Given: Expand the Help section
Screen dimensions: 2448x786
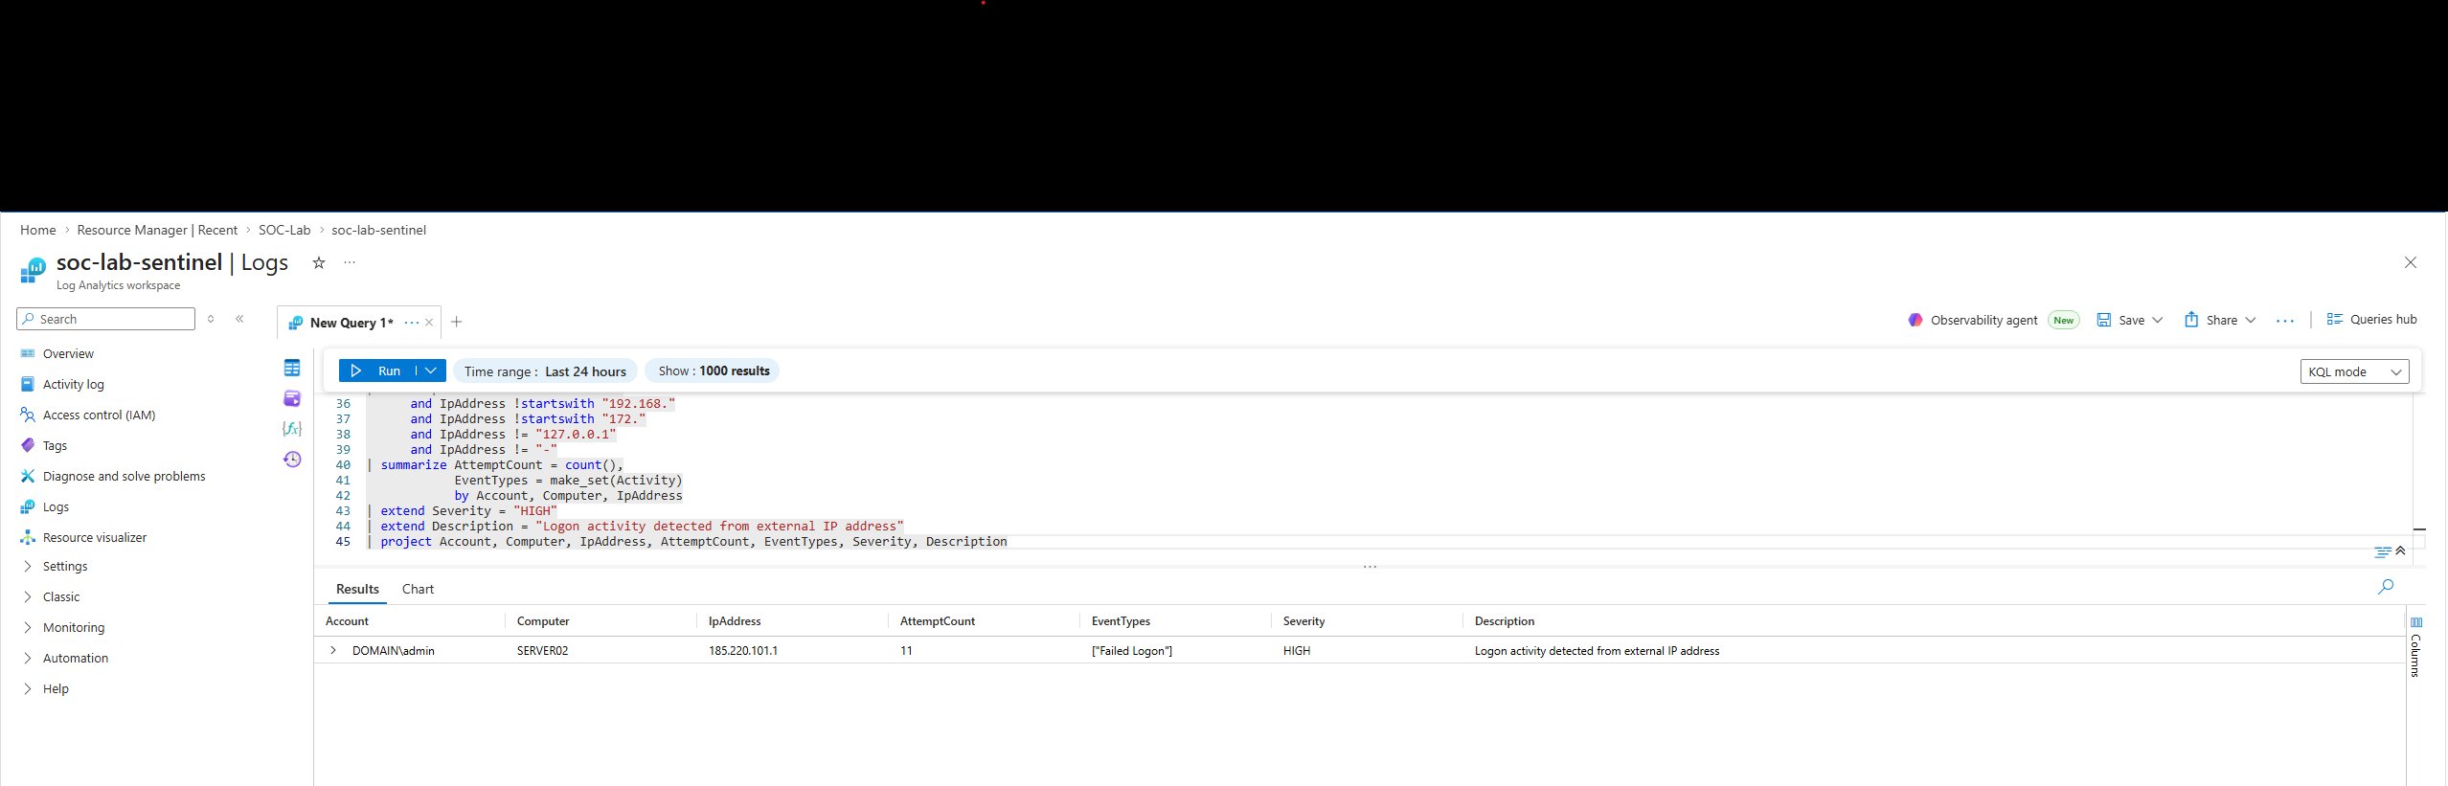Looking at the screenshot, I should tap(55, 689).
